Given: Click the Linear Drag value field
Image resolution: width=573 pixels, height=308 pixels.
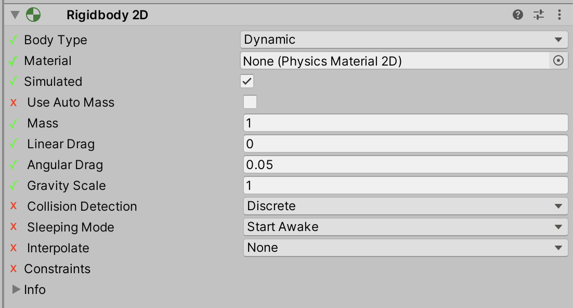Looking at the screenshot, I should tap(405, 144).
